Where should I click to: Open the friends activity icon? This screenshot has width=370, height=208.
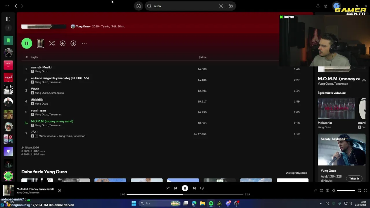326,6
